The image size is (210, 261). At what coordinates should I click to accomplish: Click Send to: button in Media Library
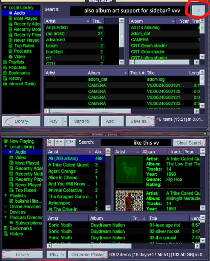pos(84,121)
